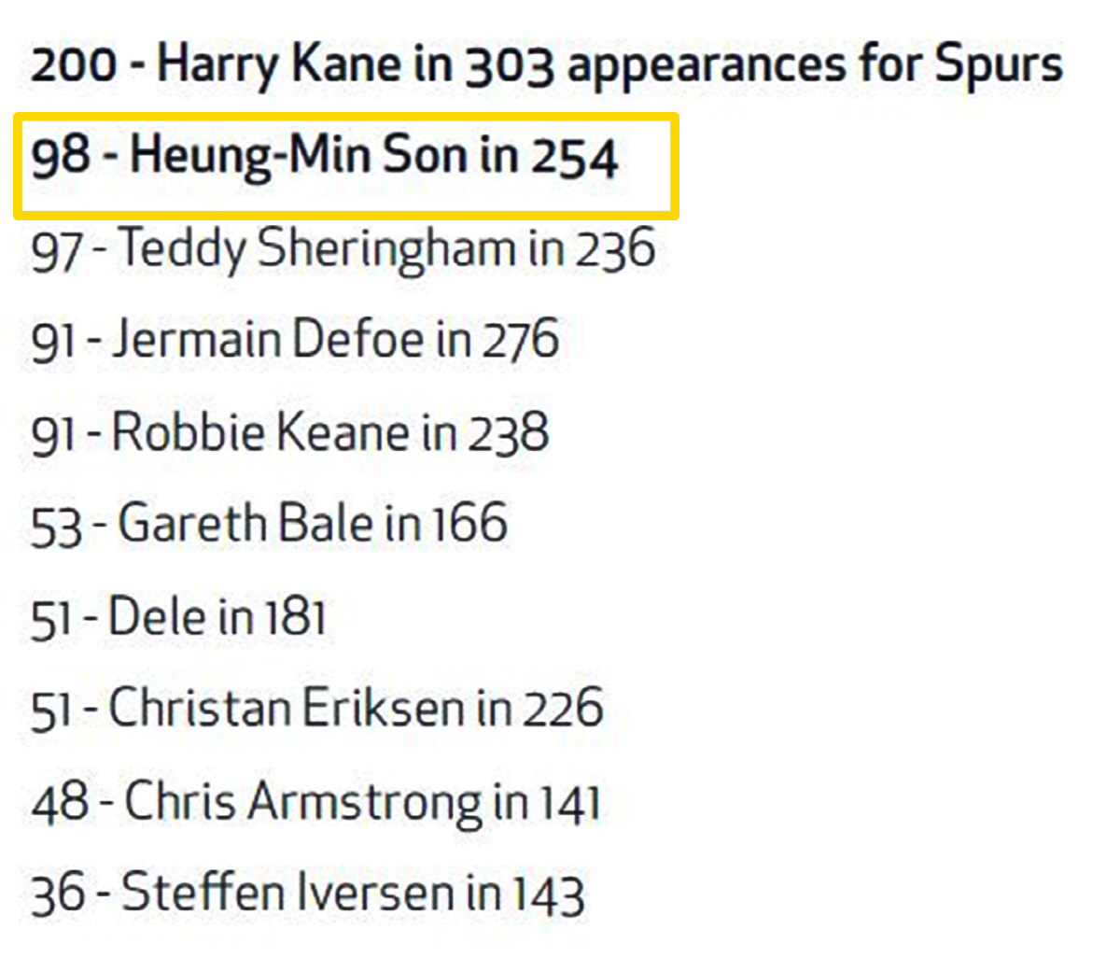Click the Harry Kane heading line
Viewport: 1120px width, 957px height.
click(546, 67)
